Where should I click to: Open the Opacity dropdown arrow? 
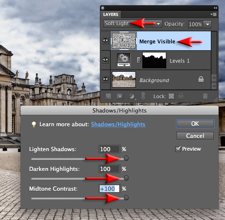point(207,24)
